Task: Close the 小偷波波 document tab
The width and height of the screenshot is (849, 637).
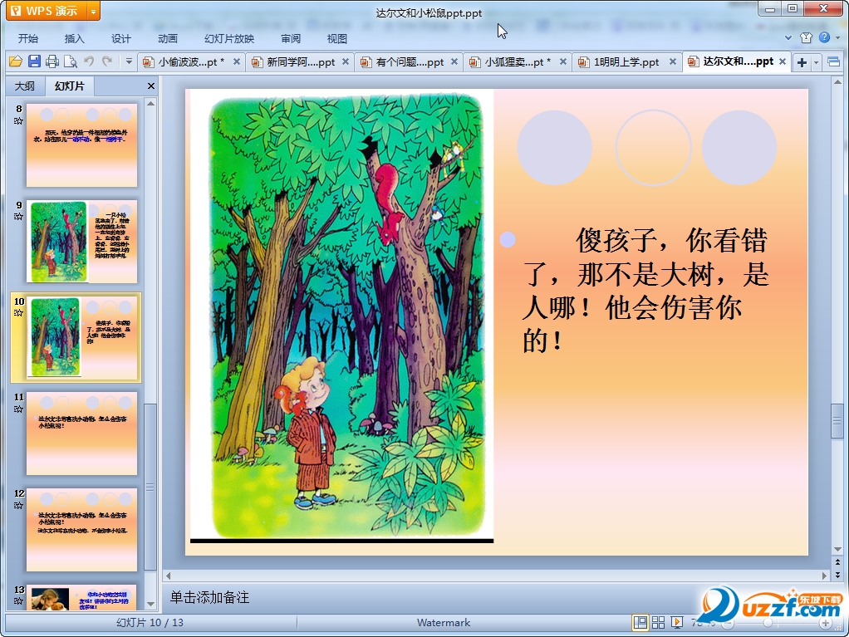Action: click(237, 61)
